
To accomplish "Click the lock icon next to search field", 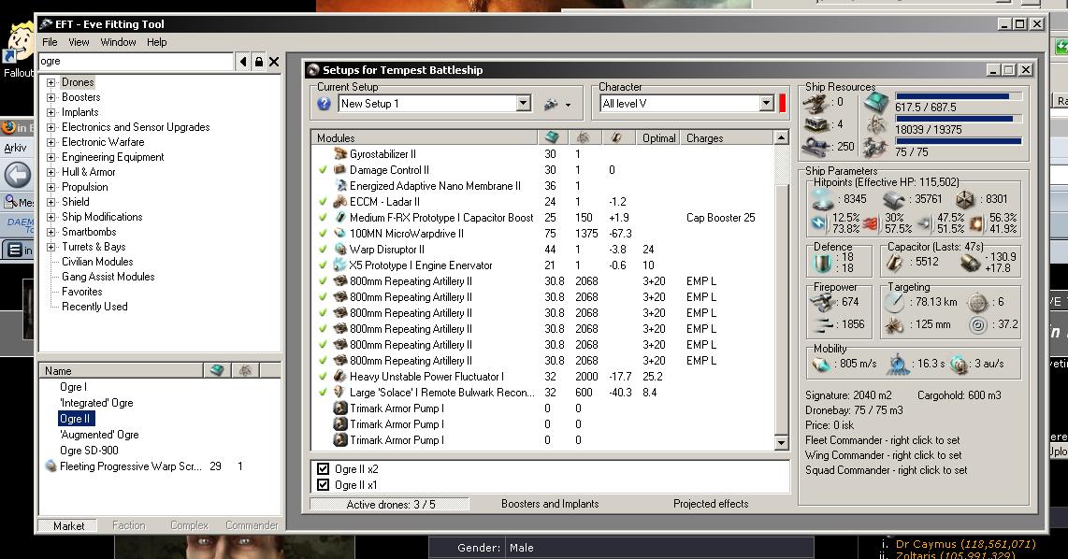I will pos(259,62).
